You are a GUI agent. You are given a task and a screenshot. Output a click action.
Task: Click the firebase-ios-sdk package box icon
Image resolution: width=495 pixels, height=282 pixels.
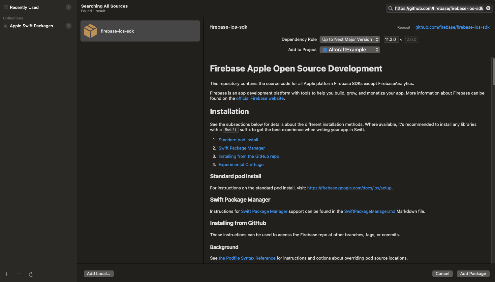click(90, 31)
